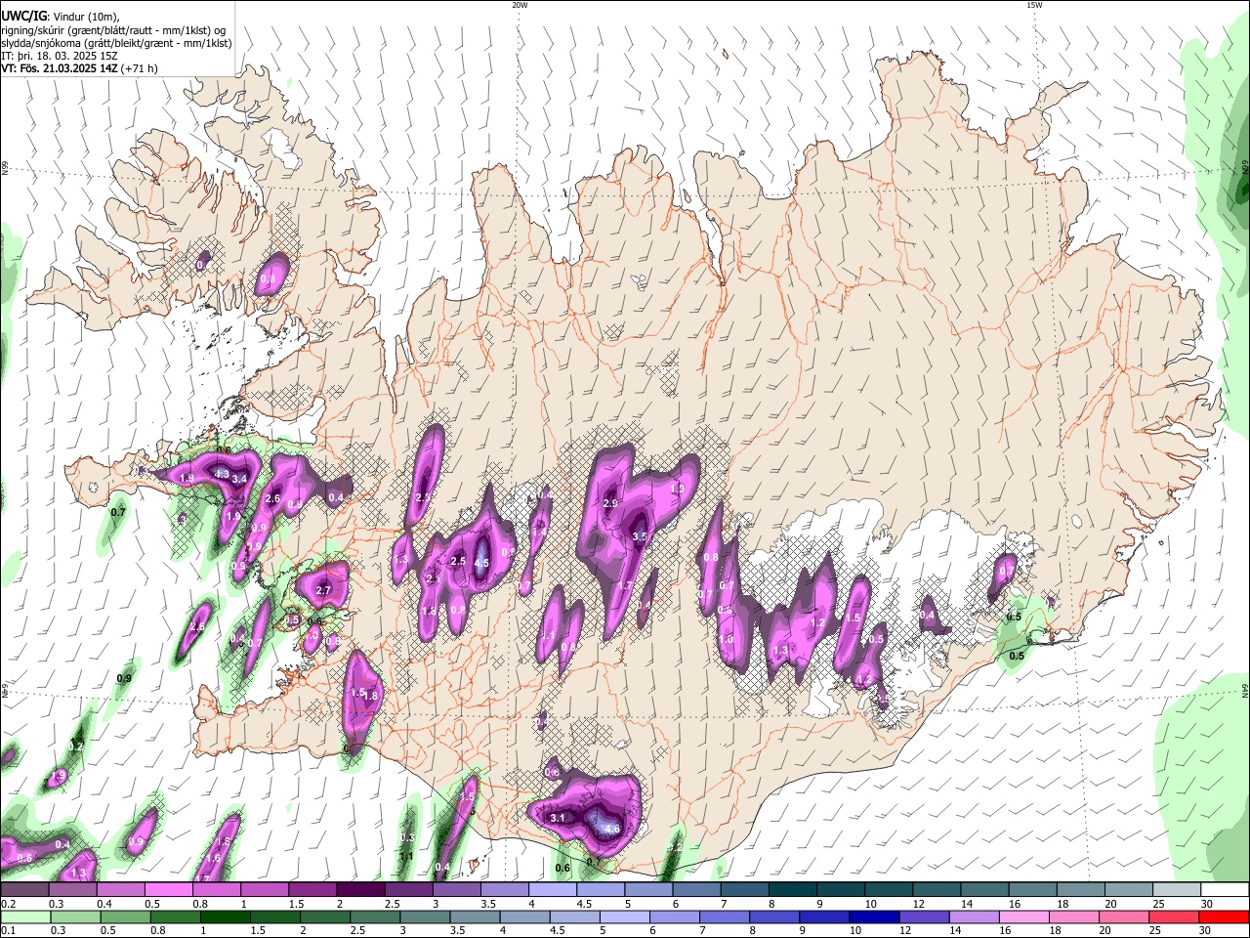The image size is (1250, 938).
Task: Select bright pink swatch between 0.5 and 0.8
Action: 168,889
